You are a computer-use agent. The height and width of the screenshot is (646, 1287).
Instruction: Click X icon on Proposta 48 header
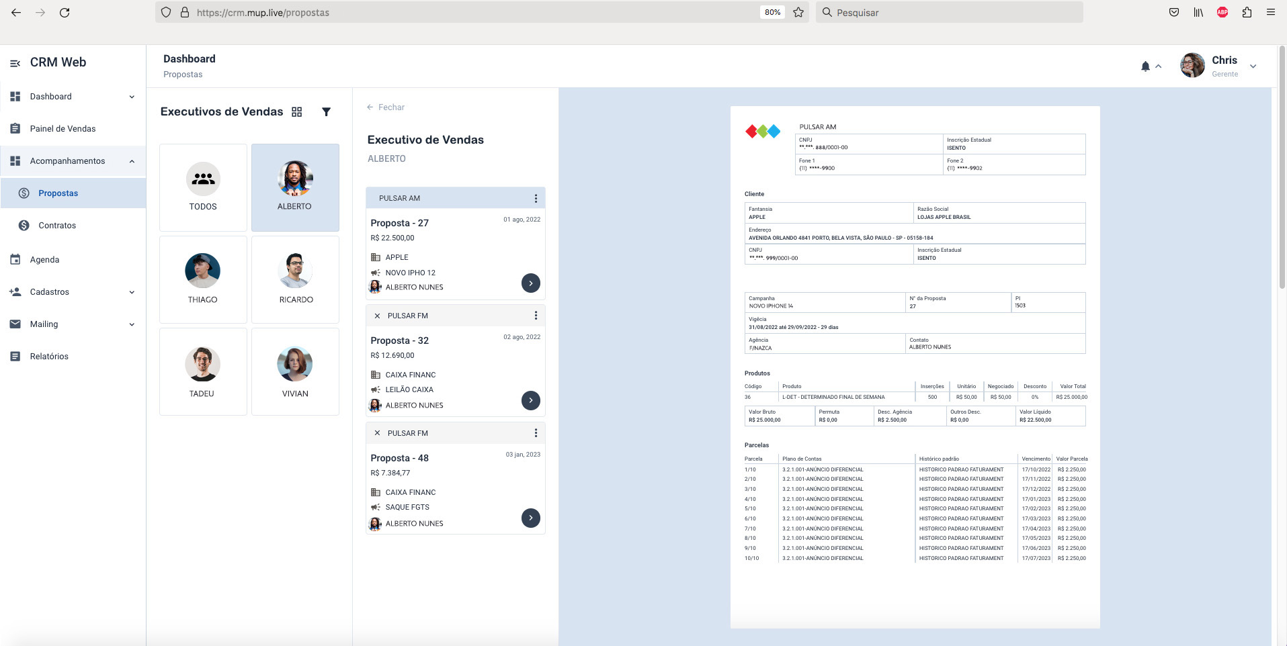pos(377,433)
